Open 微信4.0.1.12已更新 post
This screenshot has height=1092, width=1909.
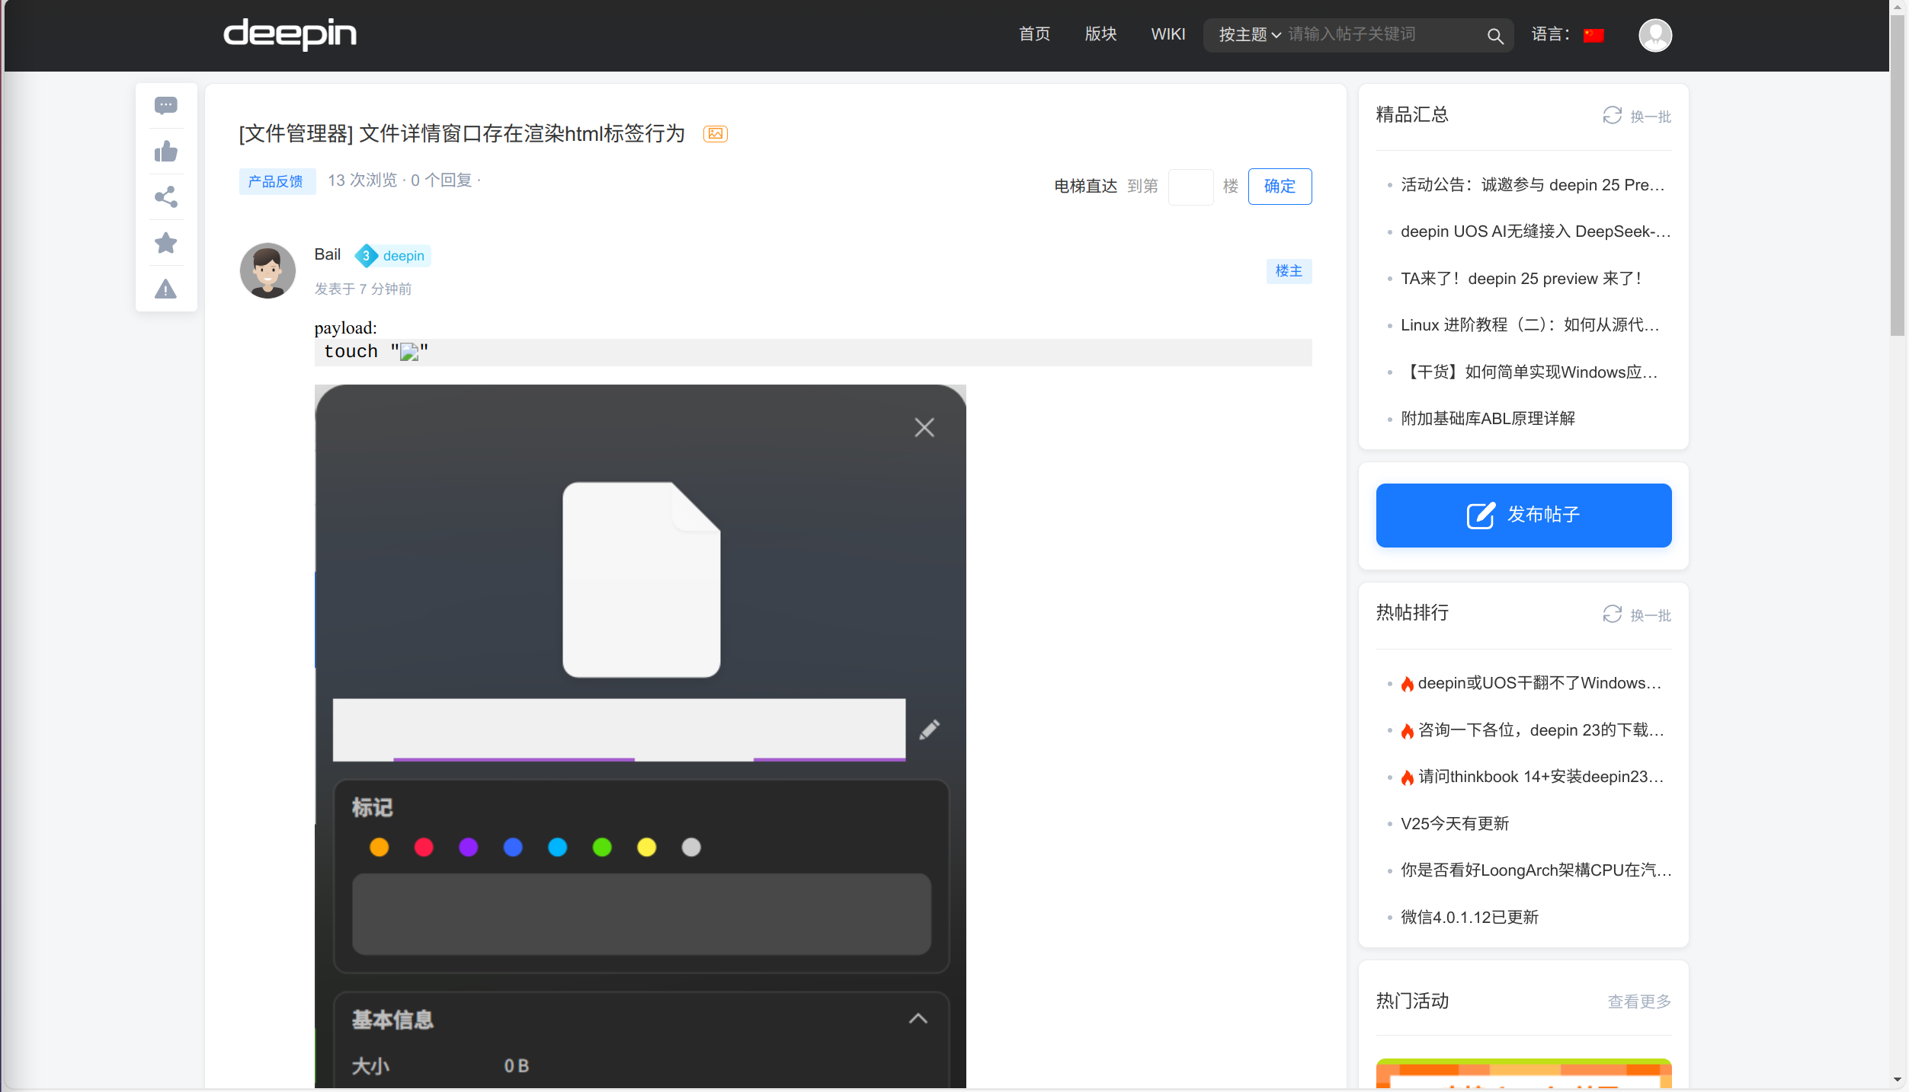[x=1469, y=918]
